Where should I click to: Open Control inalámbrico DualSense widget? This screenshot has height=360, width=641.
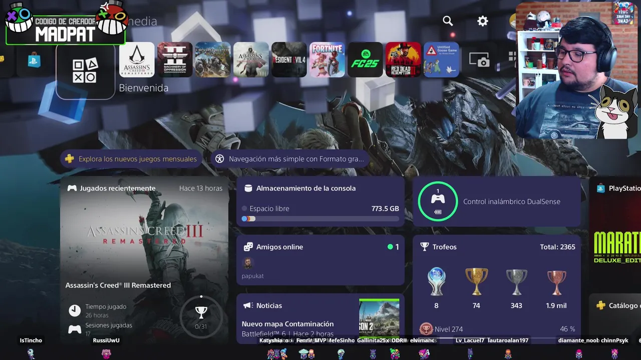497,201
